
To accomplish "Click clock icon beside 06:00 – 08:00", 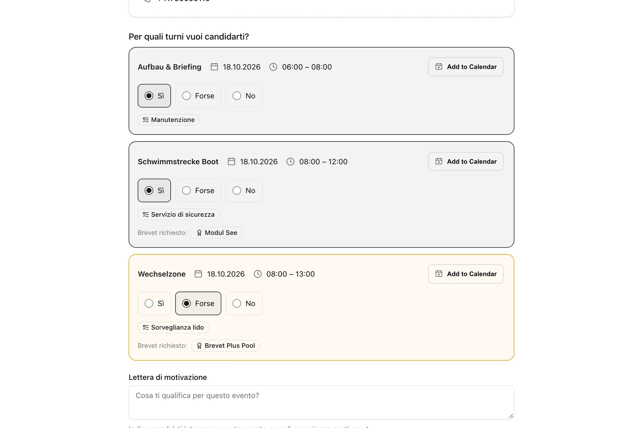I will 273,67.
